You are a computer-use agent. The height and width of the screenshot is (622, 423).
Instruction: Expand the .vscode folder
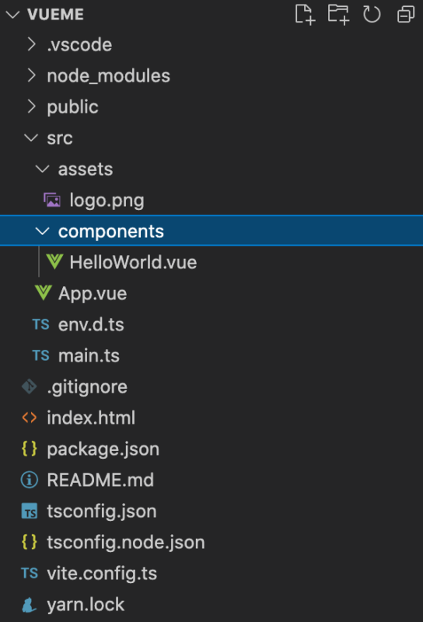point(31,44)
